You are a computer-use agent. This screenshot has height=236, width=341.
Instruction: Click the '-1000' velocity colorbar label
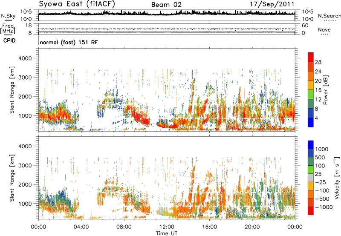[x=324, y=207]
